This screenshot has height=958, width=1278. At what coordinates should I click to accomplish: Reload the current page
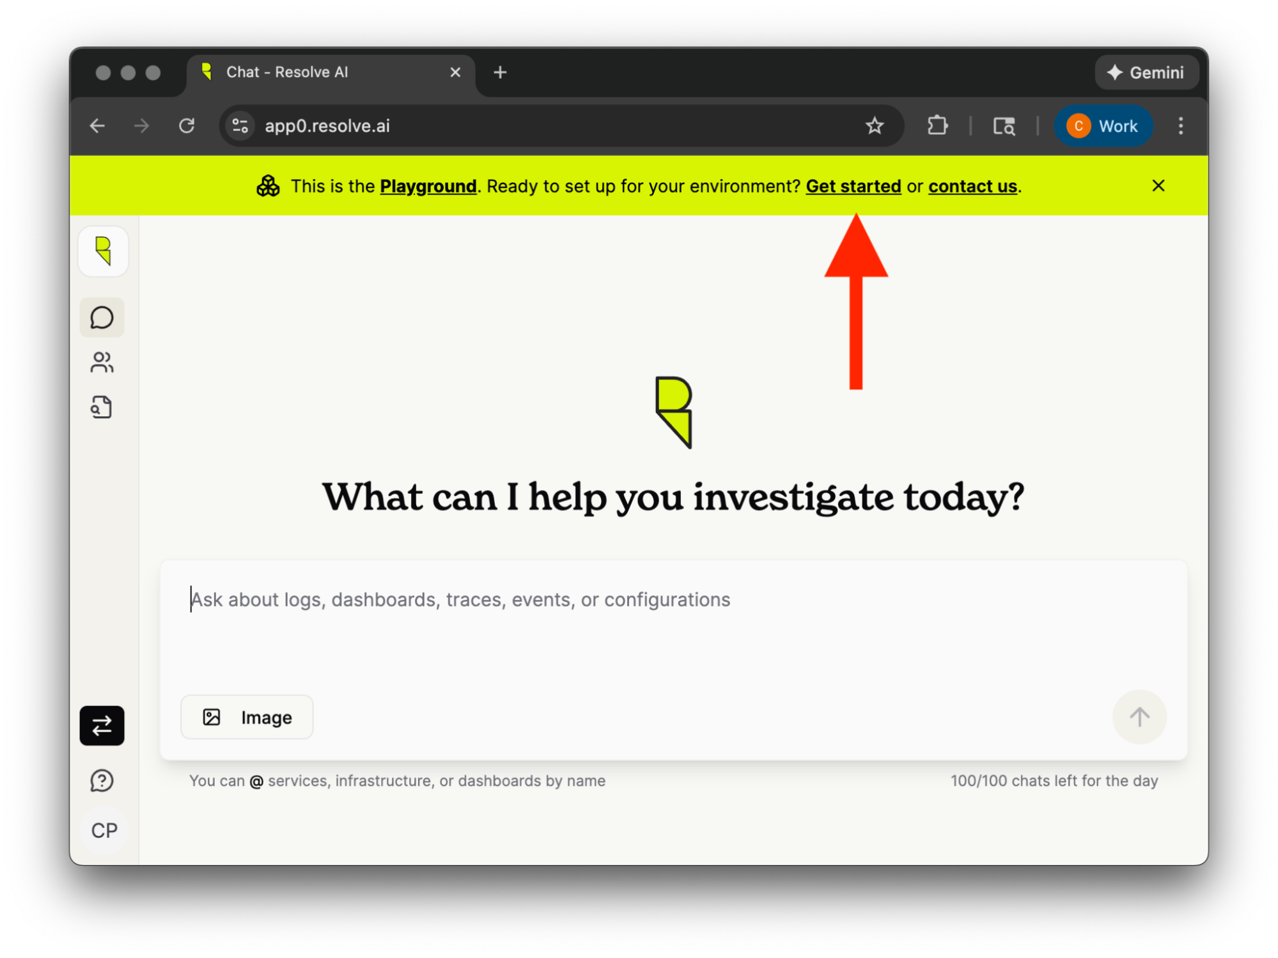[187, 126]
